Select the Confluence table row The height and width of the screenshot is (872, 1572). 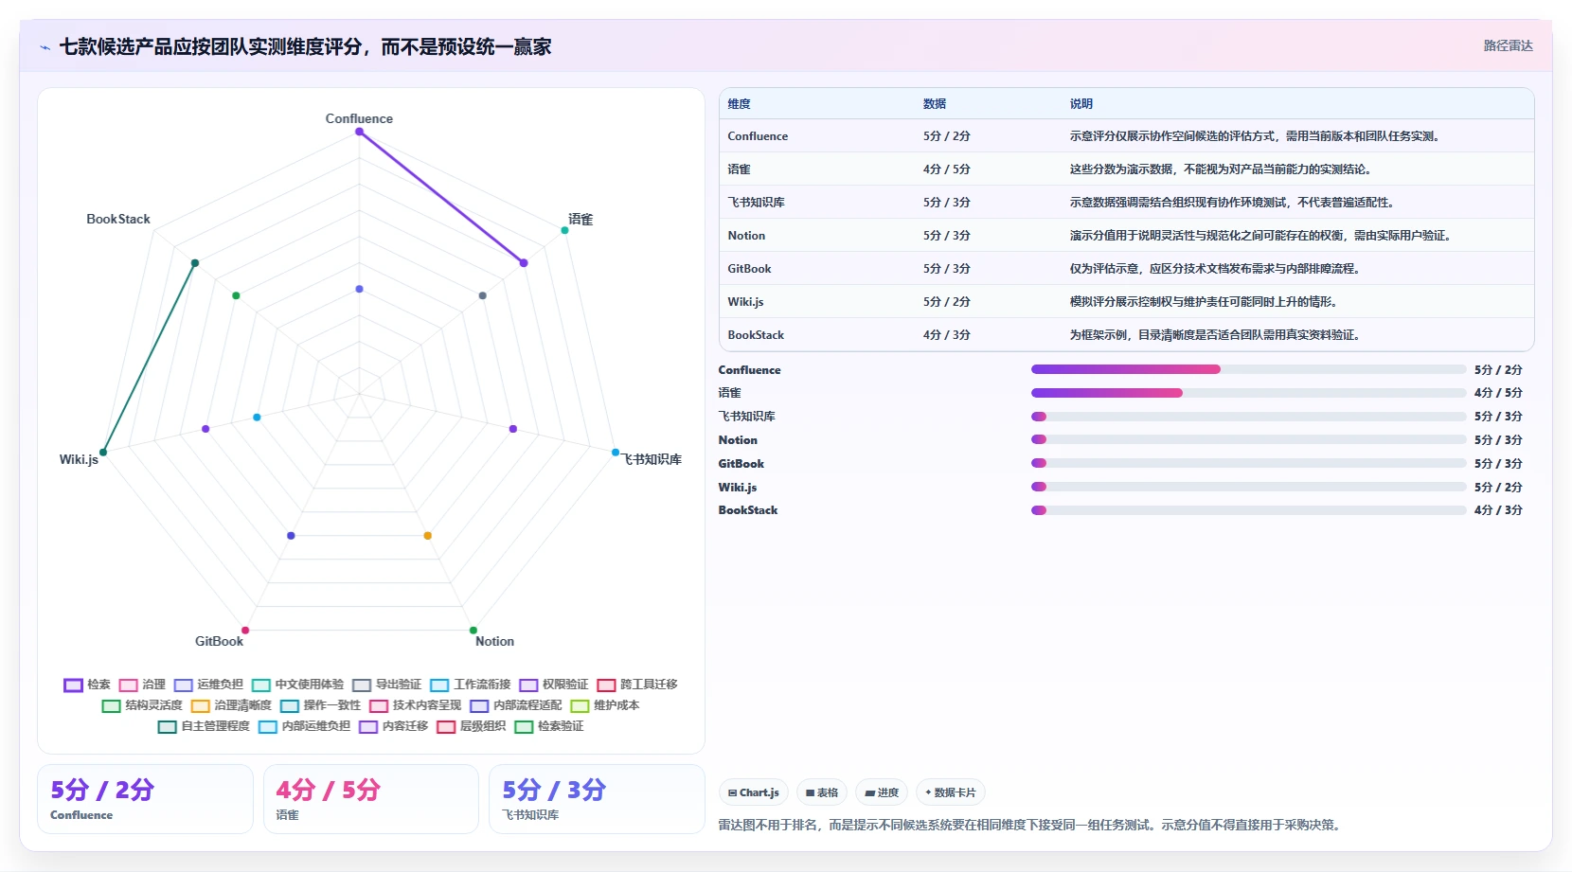tap(1127, 136)
